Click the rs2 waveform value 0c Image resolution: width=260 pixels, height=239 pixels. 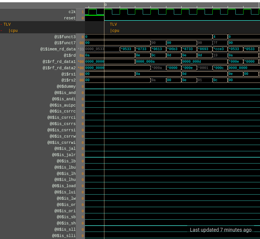220,80
